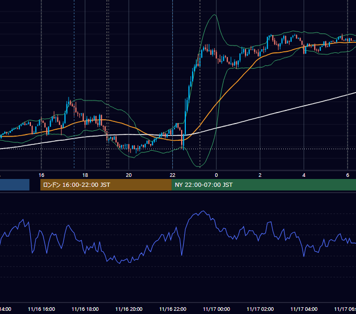The image size is (356, 314).
Task: Click the ロンドン 16:00-22:00 JST session bar
Action: click(x=106, y=185)
